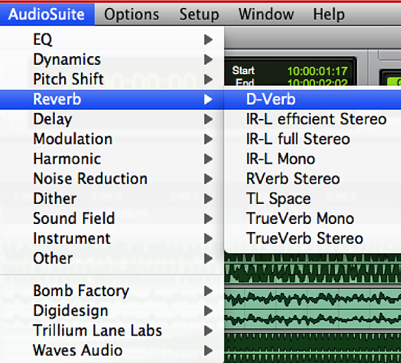
Task: Expand the Dynamics submenu
Action: (x=112, y=59)
